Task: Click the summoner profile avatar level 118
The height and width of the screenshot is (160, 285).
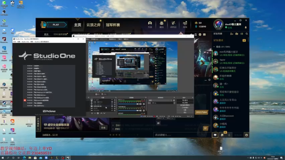Action: pos(218,24)
